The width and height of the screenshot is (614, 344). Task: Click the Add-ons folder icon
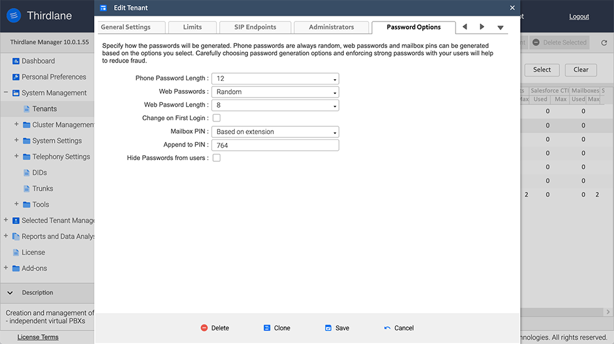16,269
